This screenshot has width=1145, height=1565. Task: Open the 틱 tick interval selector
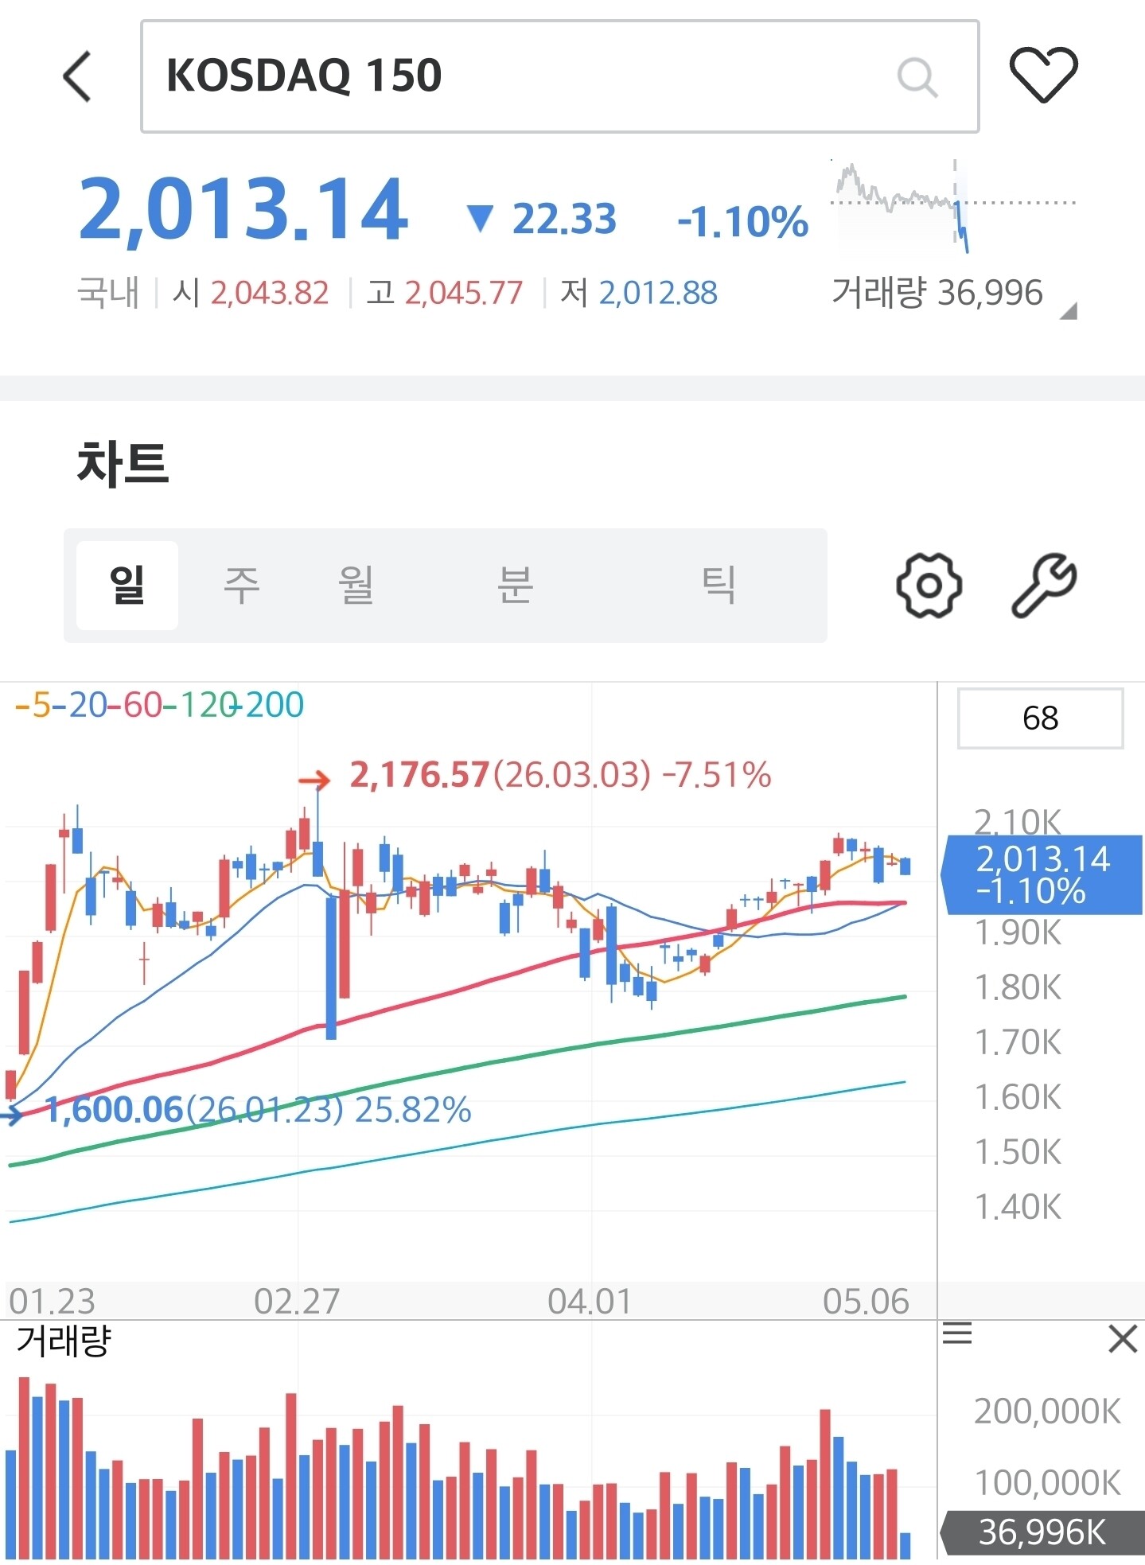pyautogui.click(x=718, y=586)
